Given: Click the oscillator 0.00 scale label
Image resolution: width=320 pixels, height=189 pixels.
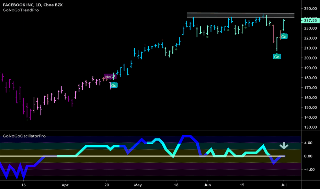Looking at the screenshot, I should tap(308, 156).
